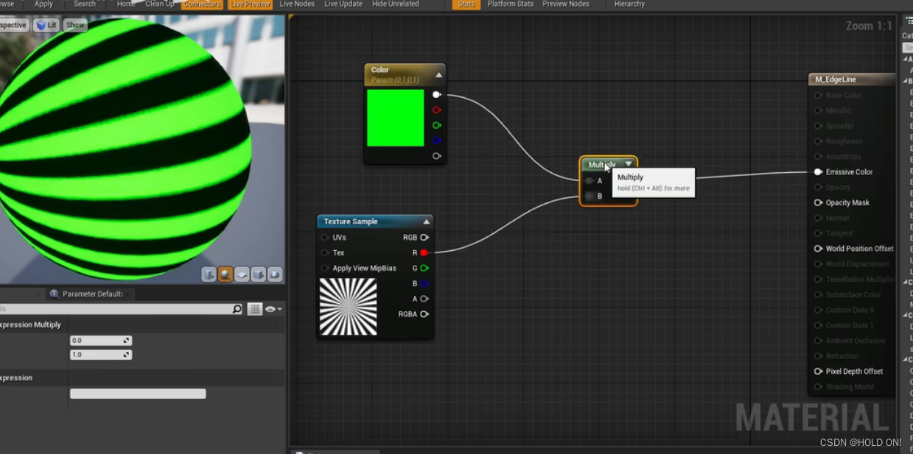Select the cylinder preview mesh shape

point(209,274)
